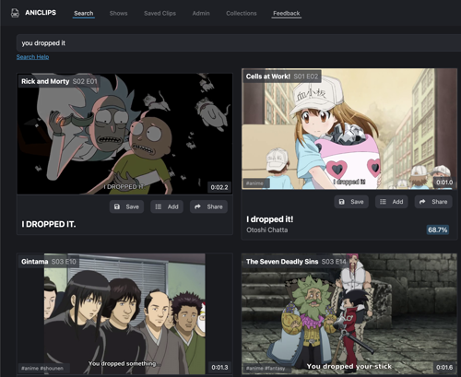Click the #anime #fantasy tags
Viewport: 461px width, 377px height.
(x=266, y=368)
